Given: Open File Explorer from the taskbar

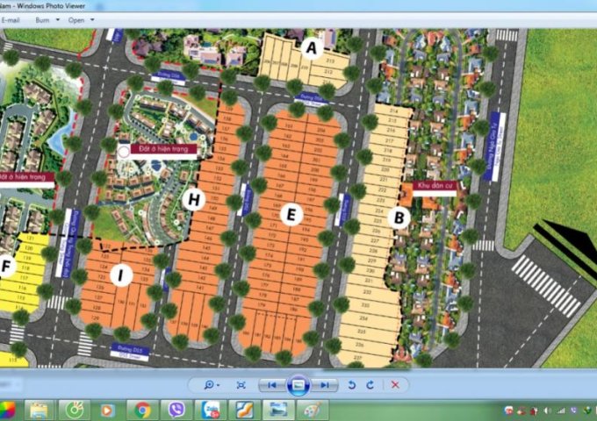Looking at the screenshot, I should tap(39, 410).
